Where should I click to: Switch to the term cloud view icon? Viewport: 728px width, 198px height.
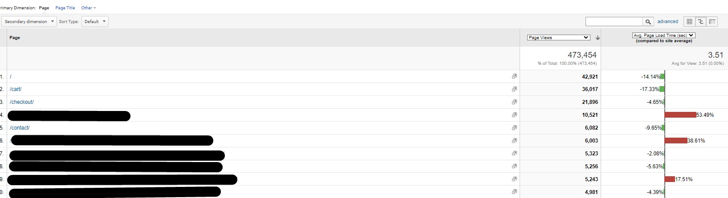pos(712,21)
